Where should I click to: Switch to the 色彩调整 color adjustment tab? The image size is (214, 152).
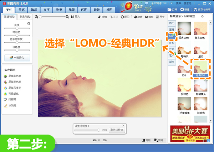25,16
